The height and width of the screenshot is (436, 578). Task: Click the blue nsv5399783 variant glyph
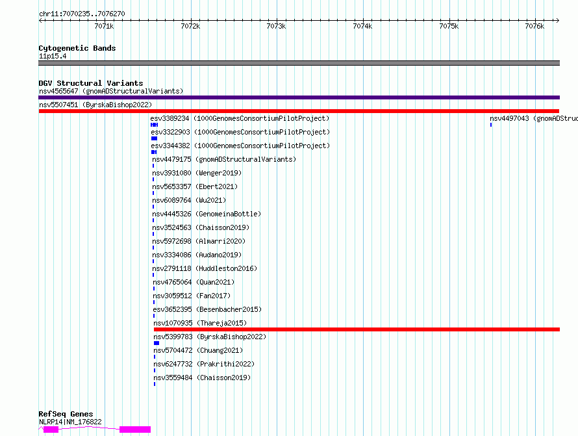[x=157, y=343]
